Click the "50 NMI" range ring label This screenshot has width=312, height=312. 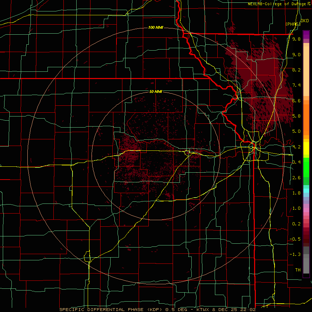tap(156, 92)
